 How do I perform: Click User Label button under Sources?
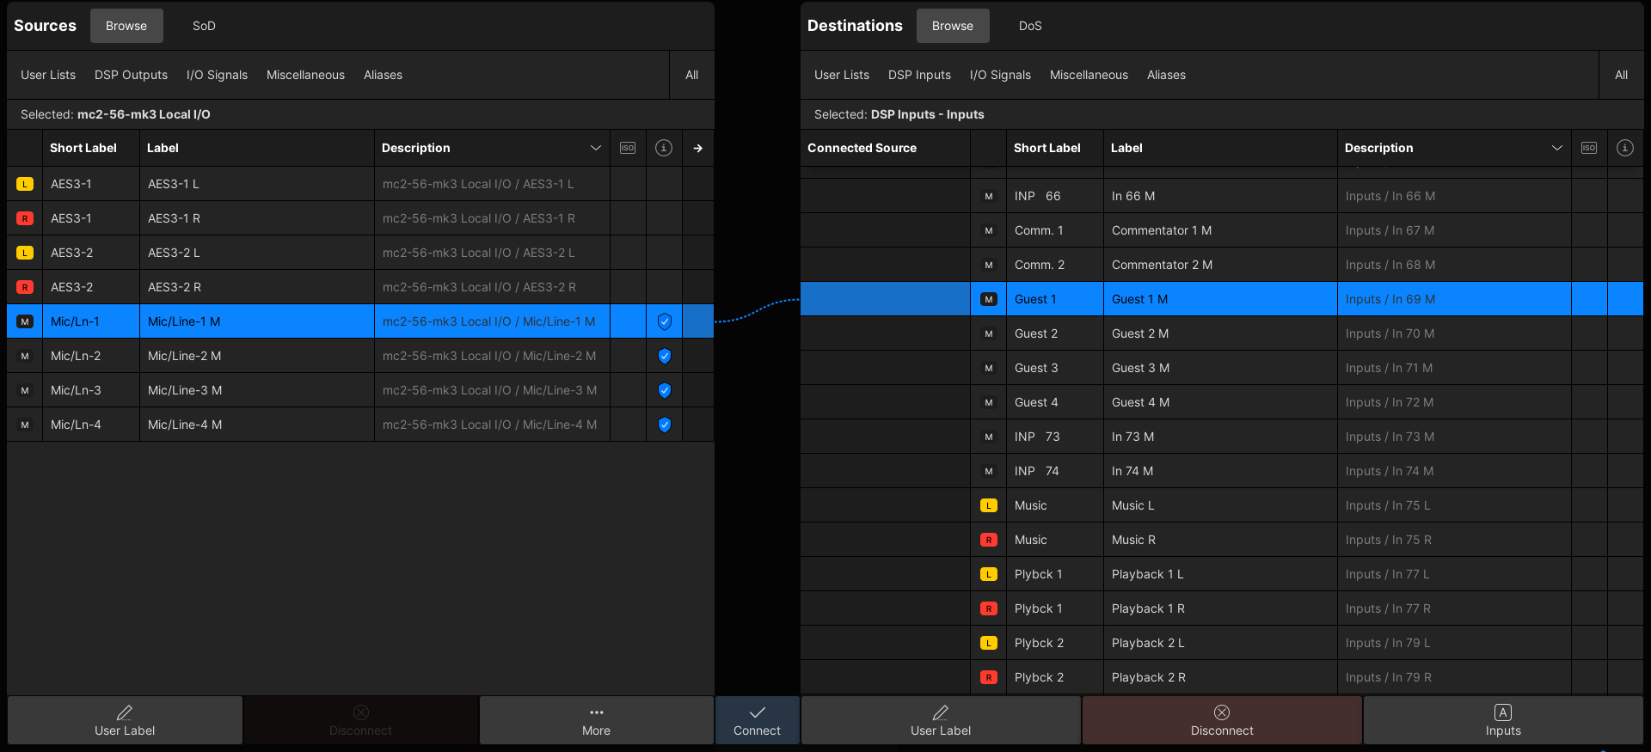point(125,720)
